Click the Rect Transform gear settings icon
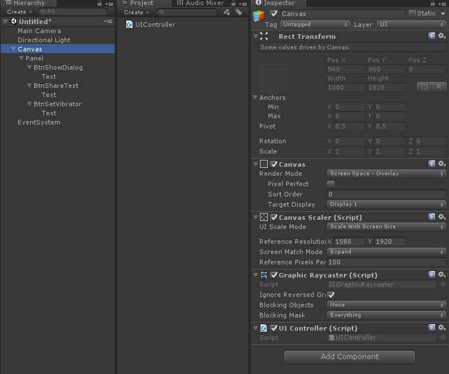The image size is (449, 374). point(442,36)
